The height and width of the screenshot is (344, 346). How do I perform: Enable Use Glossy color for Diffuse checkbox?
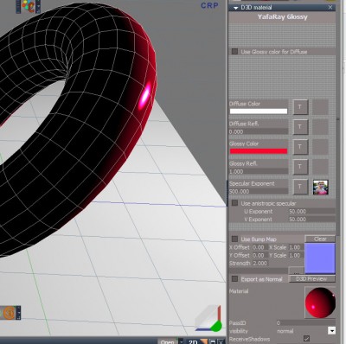[x=234, y=52]
